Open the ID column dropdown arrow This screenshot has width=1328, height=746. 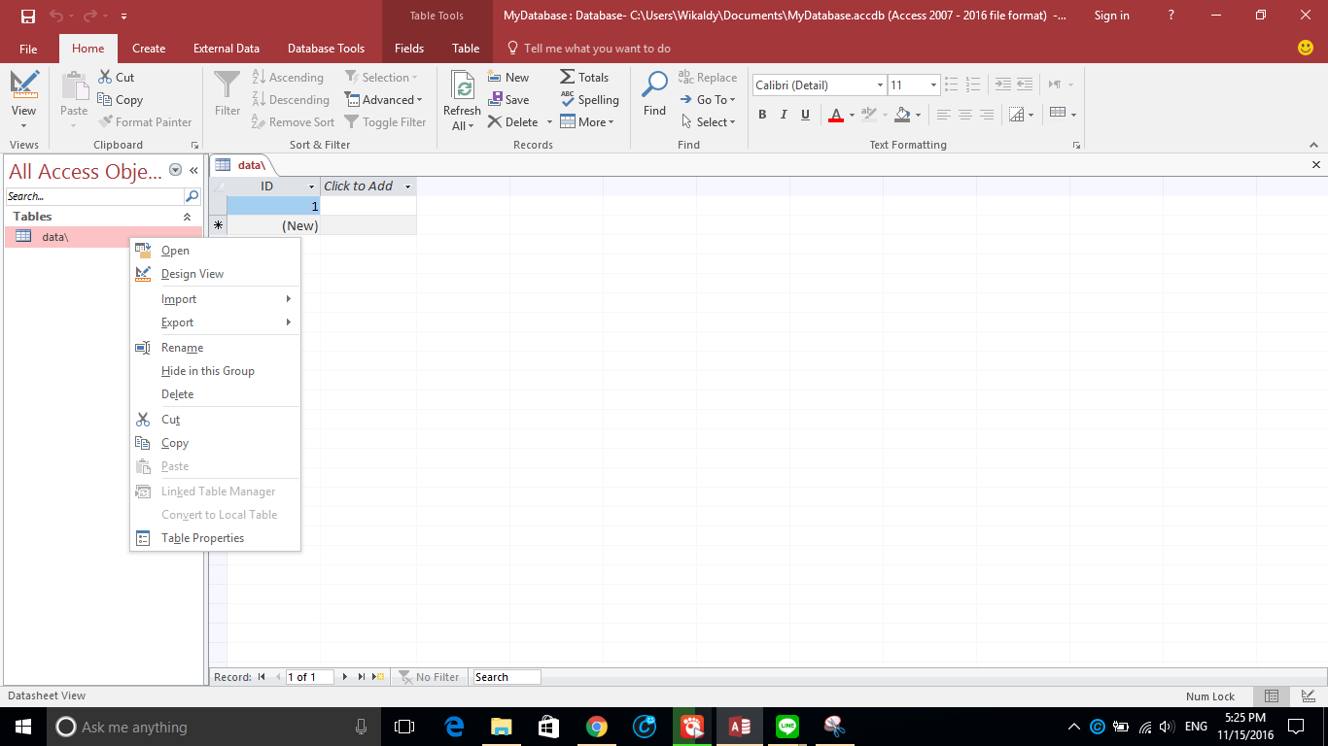(x=312, y=186)
